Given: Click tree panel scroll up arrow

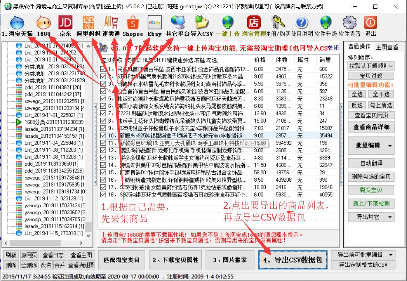Looking at the screenshot, I should tap(88, 46).
